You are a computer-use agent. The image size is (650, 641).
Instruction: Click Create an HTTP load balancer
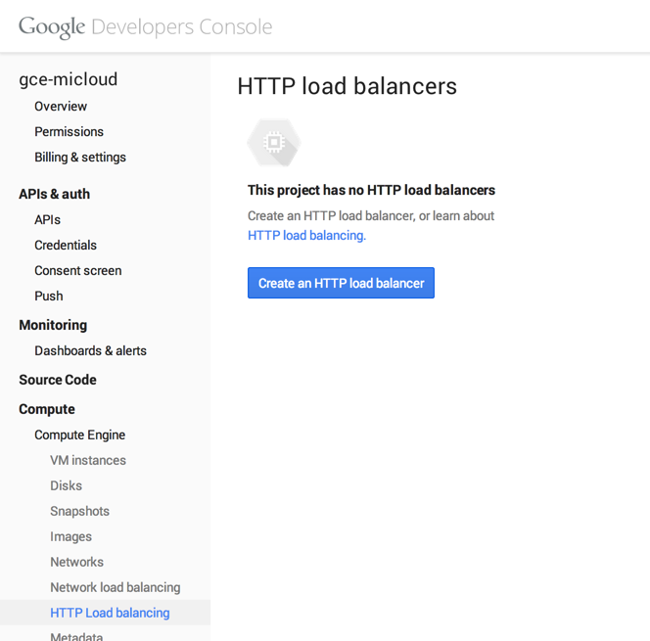pos(342,283)
